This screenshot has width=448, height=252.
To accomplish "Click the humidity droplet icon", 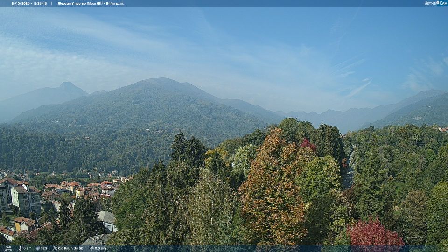I will point(38,248).
